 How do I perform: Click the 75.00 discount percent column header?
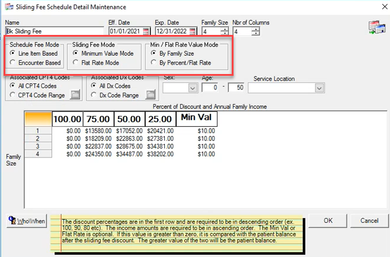(x=98, y=119)
